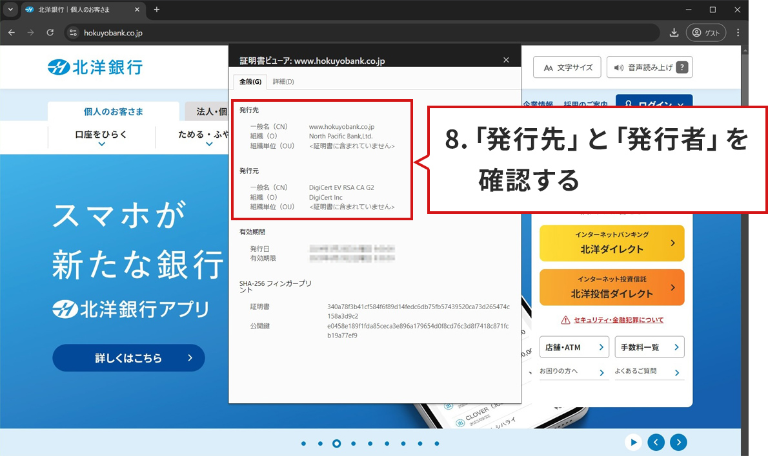This screenshot has height=456, width=768.
Task: Close the 北洋銀行 browser tab
Action: coord(137,9)
